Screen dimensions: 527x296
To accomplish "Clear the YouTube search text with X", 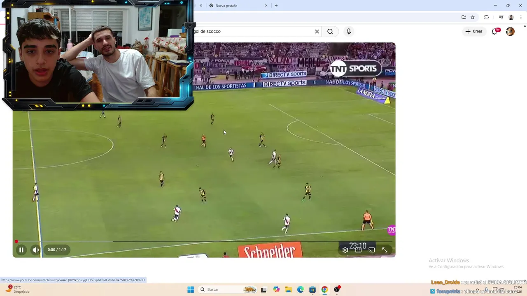I will 317,31.
